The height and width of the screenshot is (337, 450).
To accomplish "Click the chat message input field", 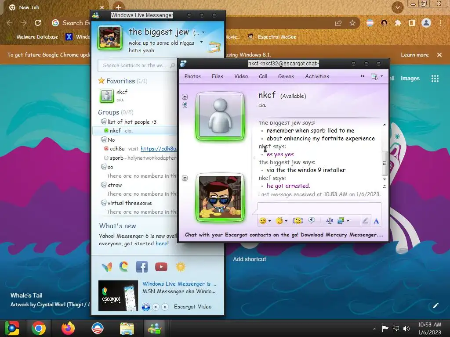I will pos(319,208).
